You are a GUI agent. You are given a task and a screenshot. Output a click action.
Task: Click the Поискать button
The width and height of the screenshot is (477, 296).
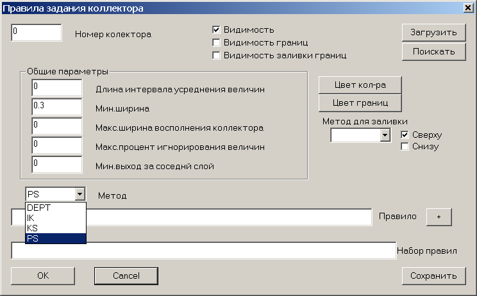(x=434, y=52)
